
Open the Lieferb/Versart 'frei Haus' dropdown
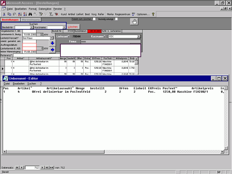[x=52, y=38]
